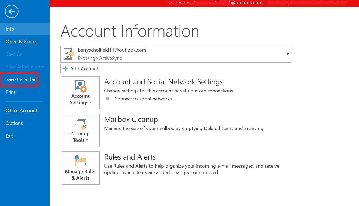Open Outlook Options
The width and height of the screenshot is (359, 206).
25,123
